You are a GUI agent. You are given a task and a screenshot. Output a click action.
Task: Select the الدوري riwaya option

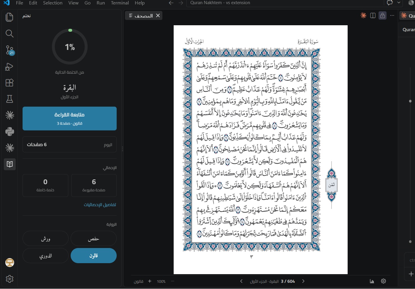tap(45, 255)
